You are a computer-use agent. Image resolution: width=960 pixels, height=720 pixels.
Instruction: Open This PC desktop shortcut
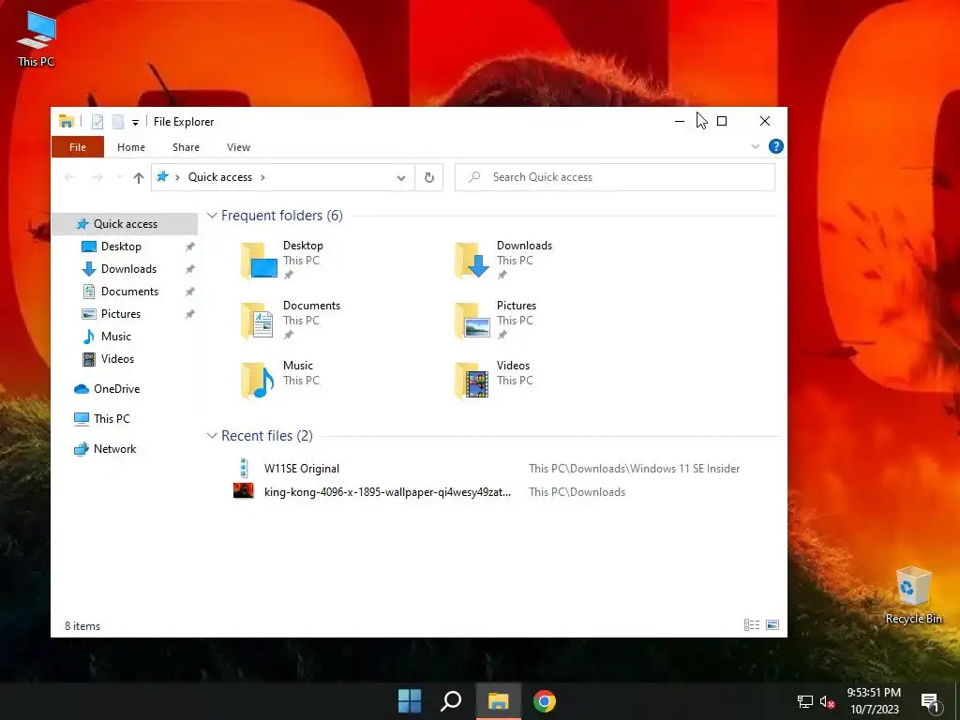(x=37, y=37)
